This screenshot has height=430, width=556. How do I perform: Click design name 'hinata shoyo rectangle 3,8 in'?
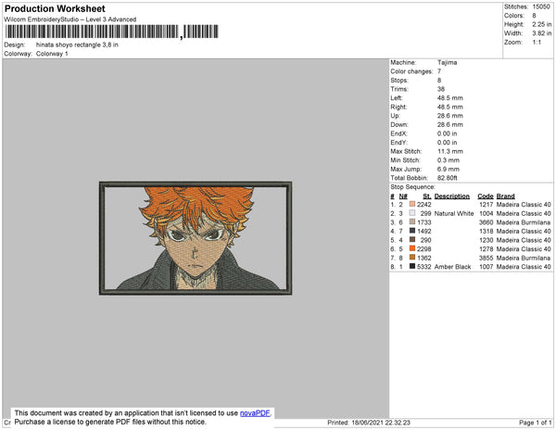click(x=77, y=45)
